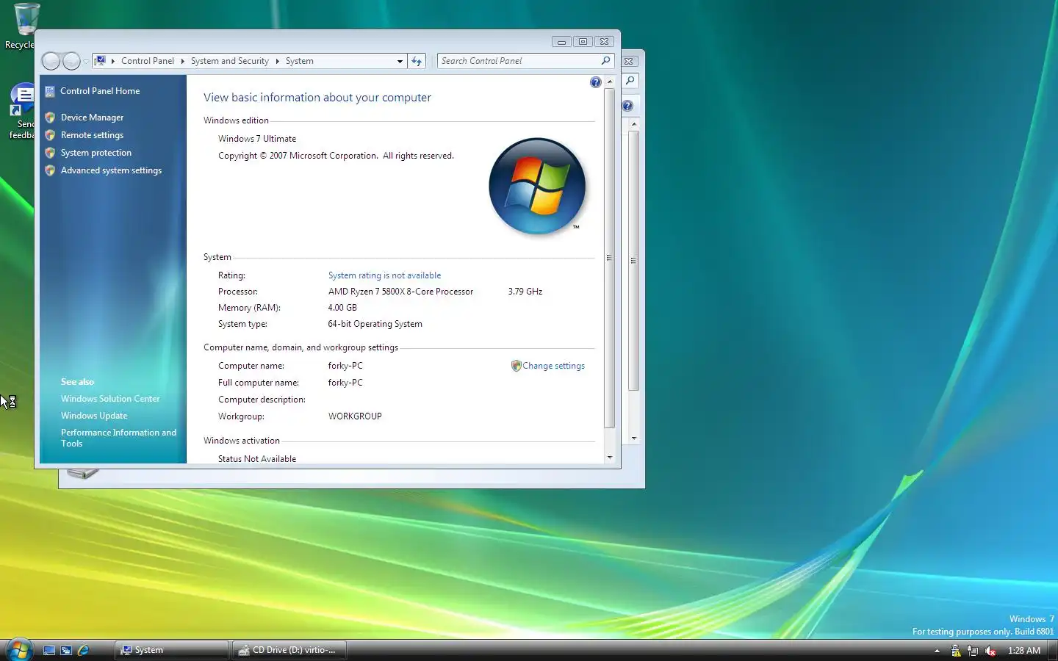Open the recent pages dropdown arrow
The image size is (1058, 661).
pyautogui.click(x=86, y=62)
